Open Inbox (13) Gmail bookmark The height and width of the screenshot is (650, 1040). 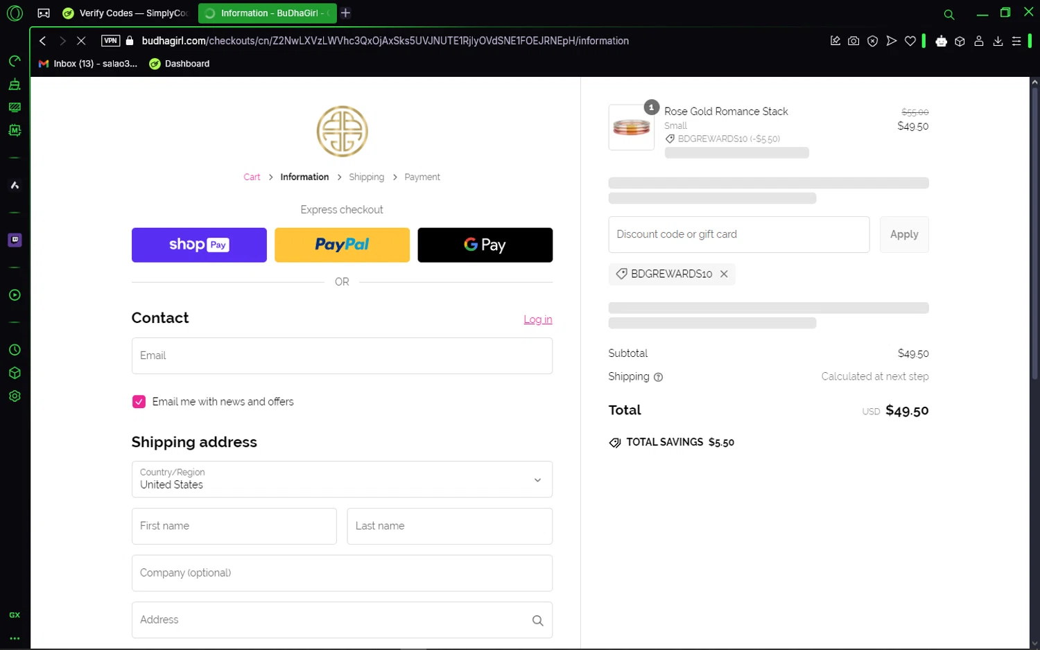88,64
